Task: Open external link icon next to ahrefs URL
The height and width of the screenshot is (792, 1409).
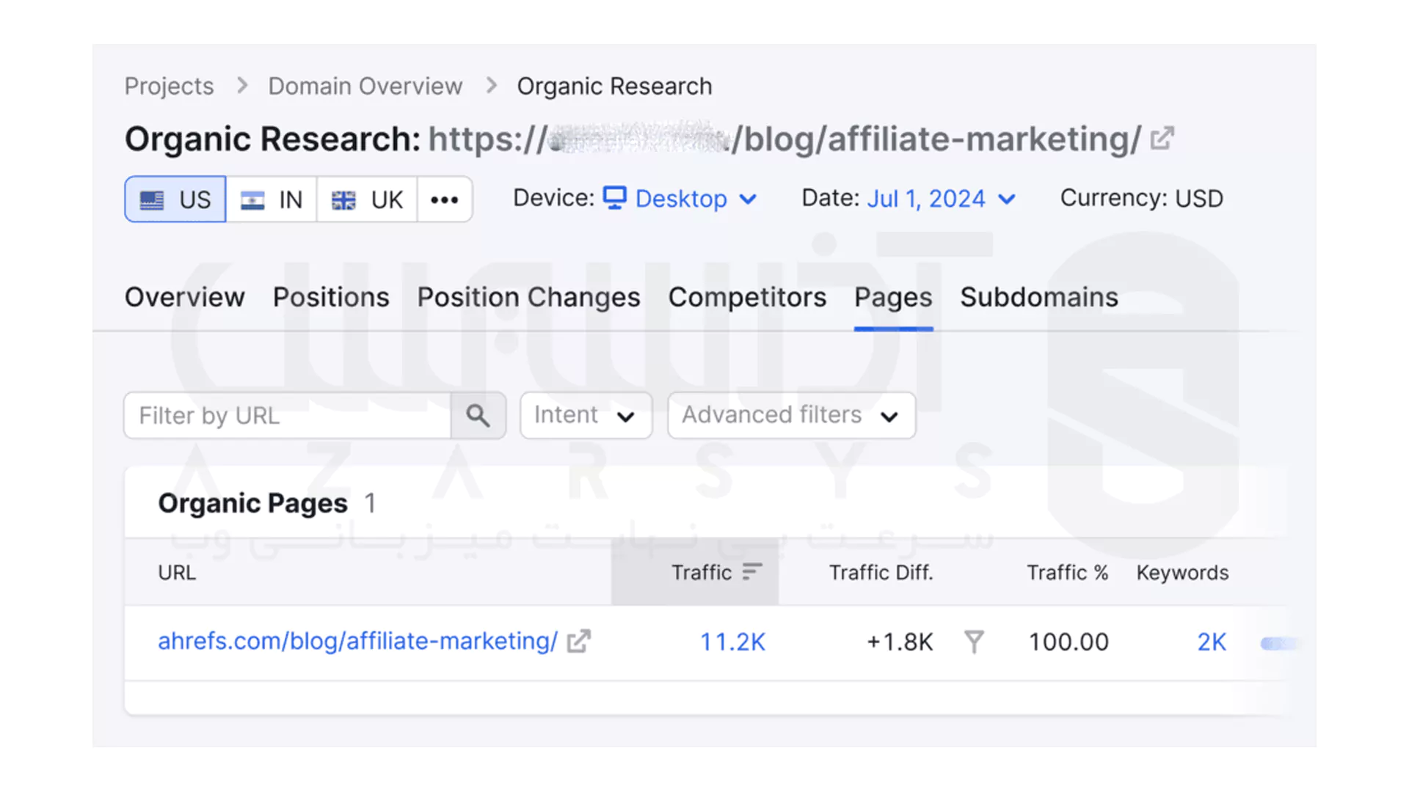Action: [578, 642]
